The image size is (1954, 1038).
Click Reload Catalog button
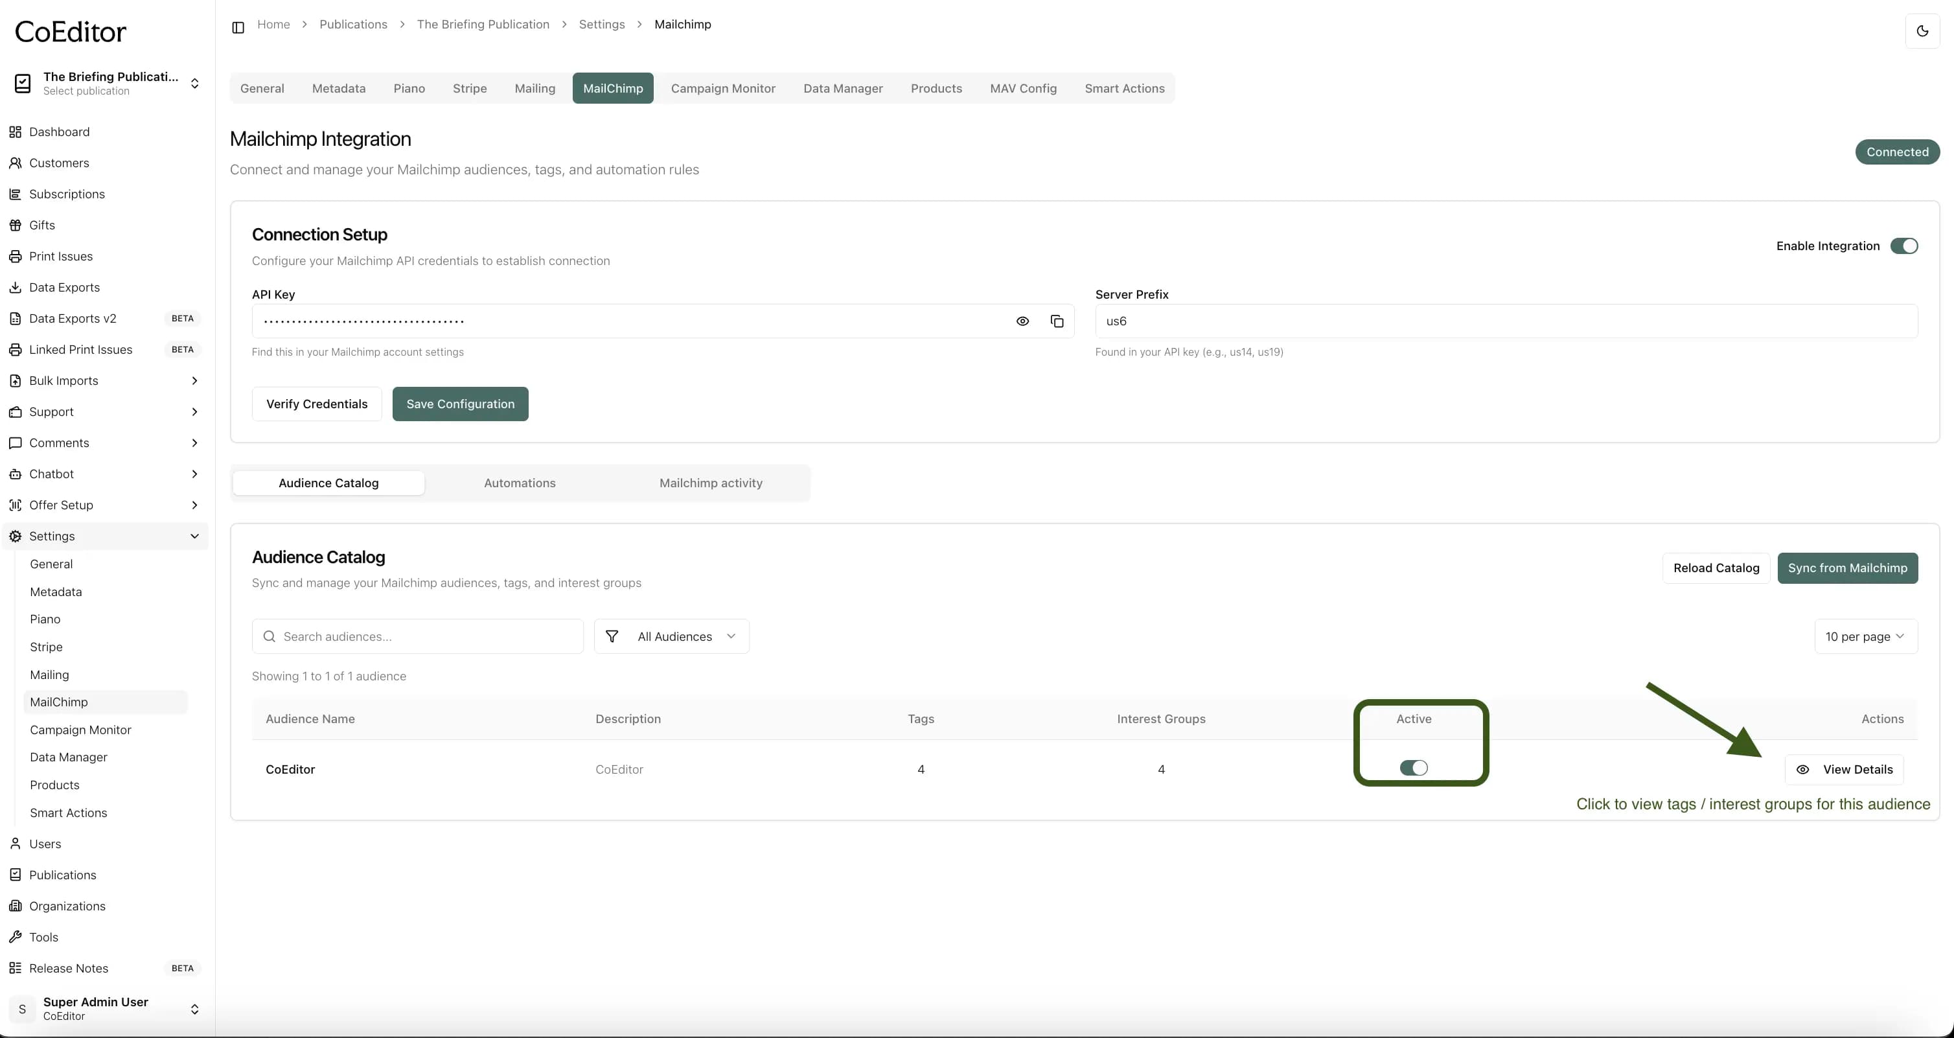(1717, 568)
